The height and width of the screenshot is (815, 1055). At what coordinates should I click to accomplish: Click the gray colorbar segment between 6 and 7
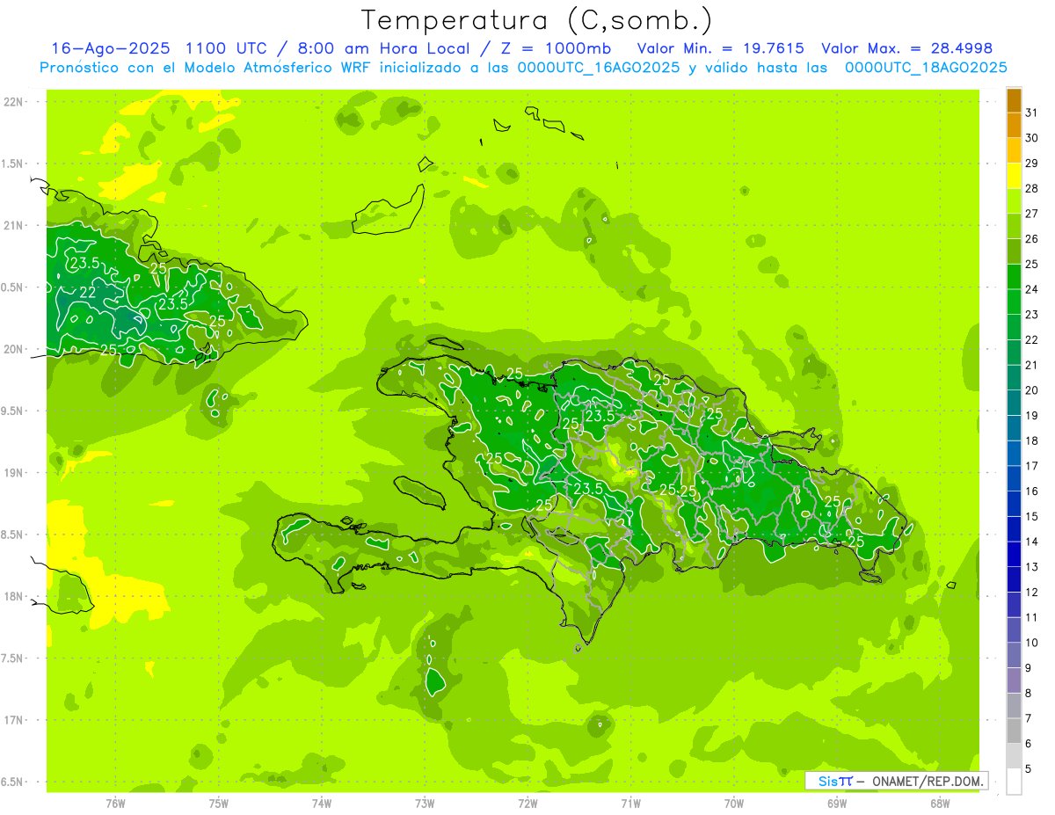tap(1014, 731)
